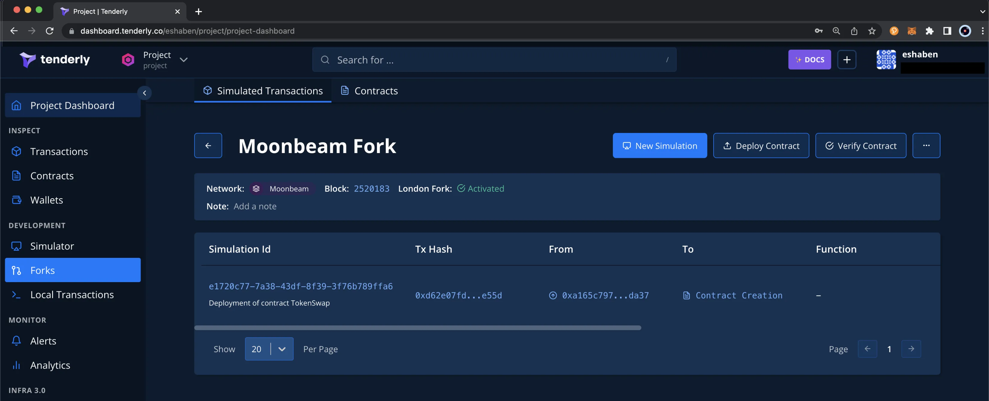This screenshot has width=989, height=401.
Task: Click the Deploy Contract button
Action: click(x=761, y=146)
